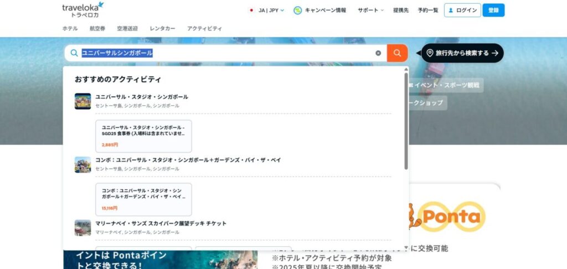Click the dropdown scrollbar thumb
The width and height of the screenshot is (567, 269).
point(406,121)
